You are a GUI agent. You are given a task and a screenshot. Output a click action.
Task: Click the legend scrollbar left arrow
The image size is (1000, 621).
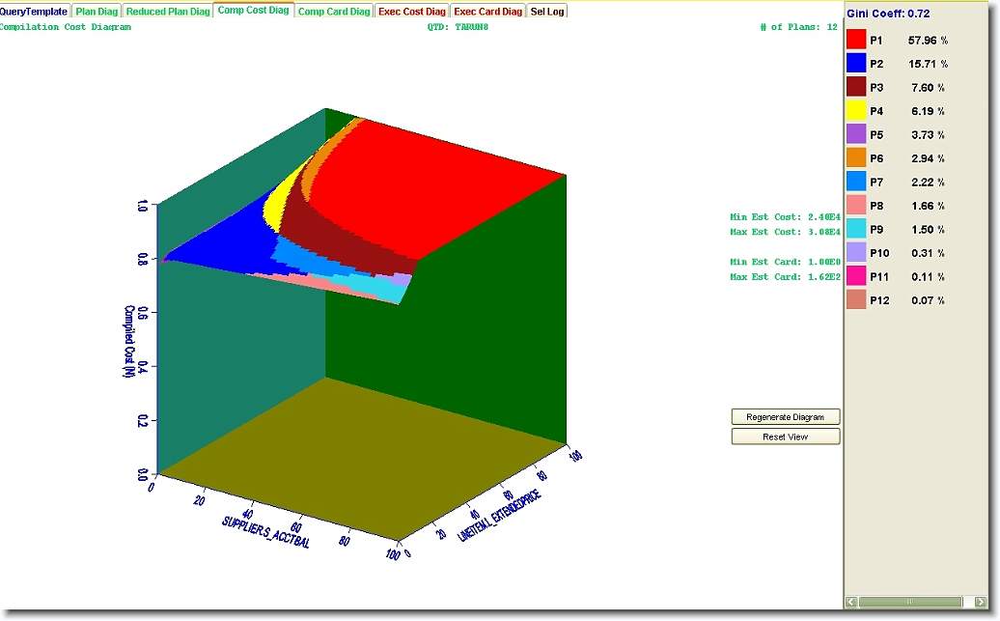click(x=851, y=602)
